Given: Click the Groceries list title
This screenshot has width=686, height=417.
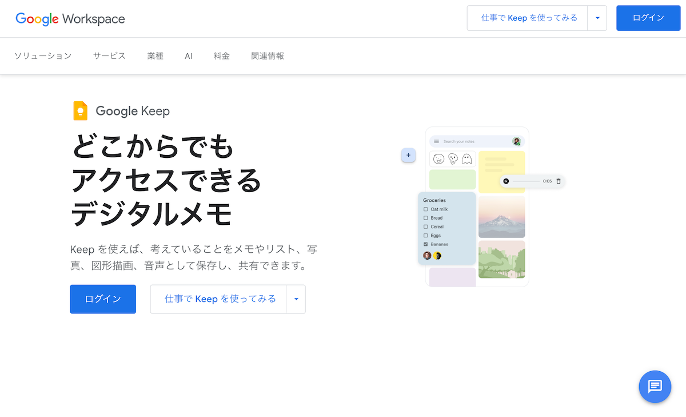Looking at the screenshot, I should pos(434,200).
